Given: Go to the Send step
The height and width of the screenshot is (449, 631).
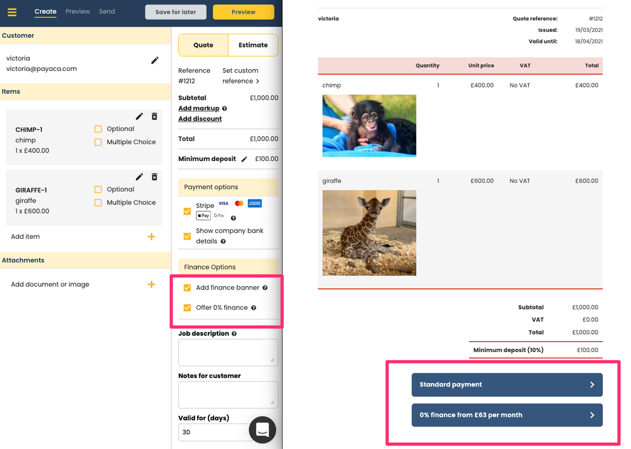Looking at the screenshot, I should (x=106, y=11).
